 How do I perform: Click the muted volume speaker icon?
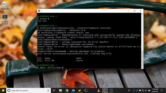(146, 90)
